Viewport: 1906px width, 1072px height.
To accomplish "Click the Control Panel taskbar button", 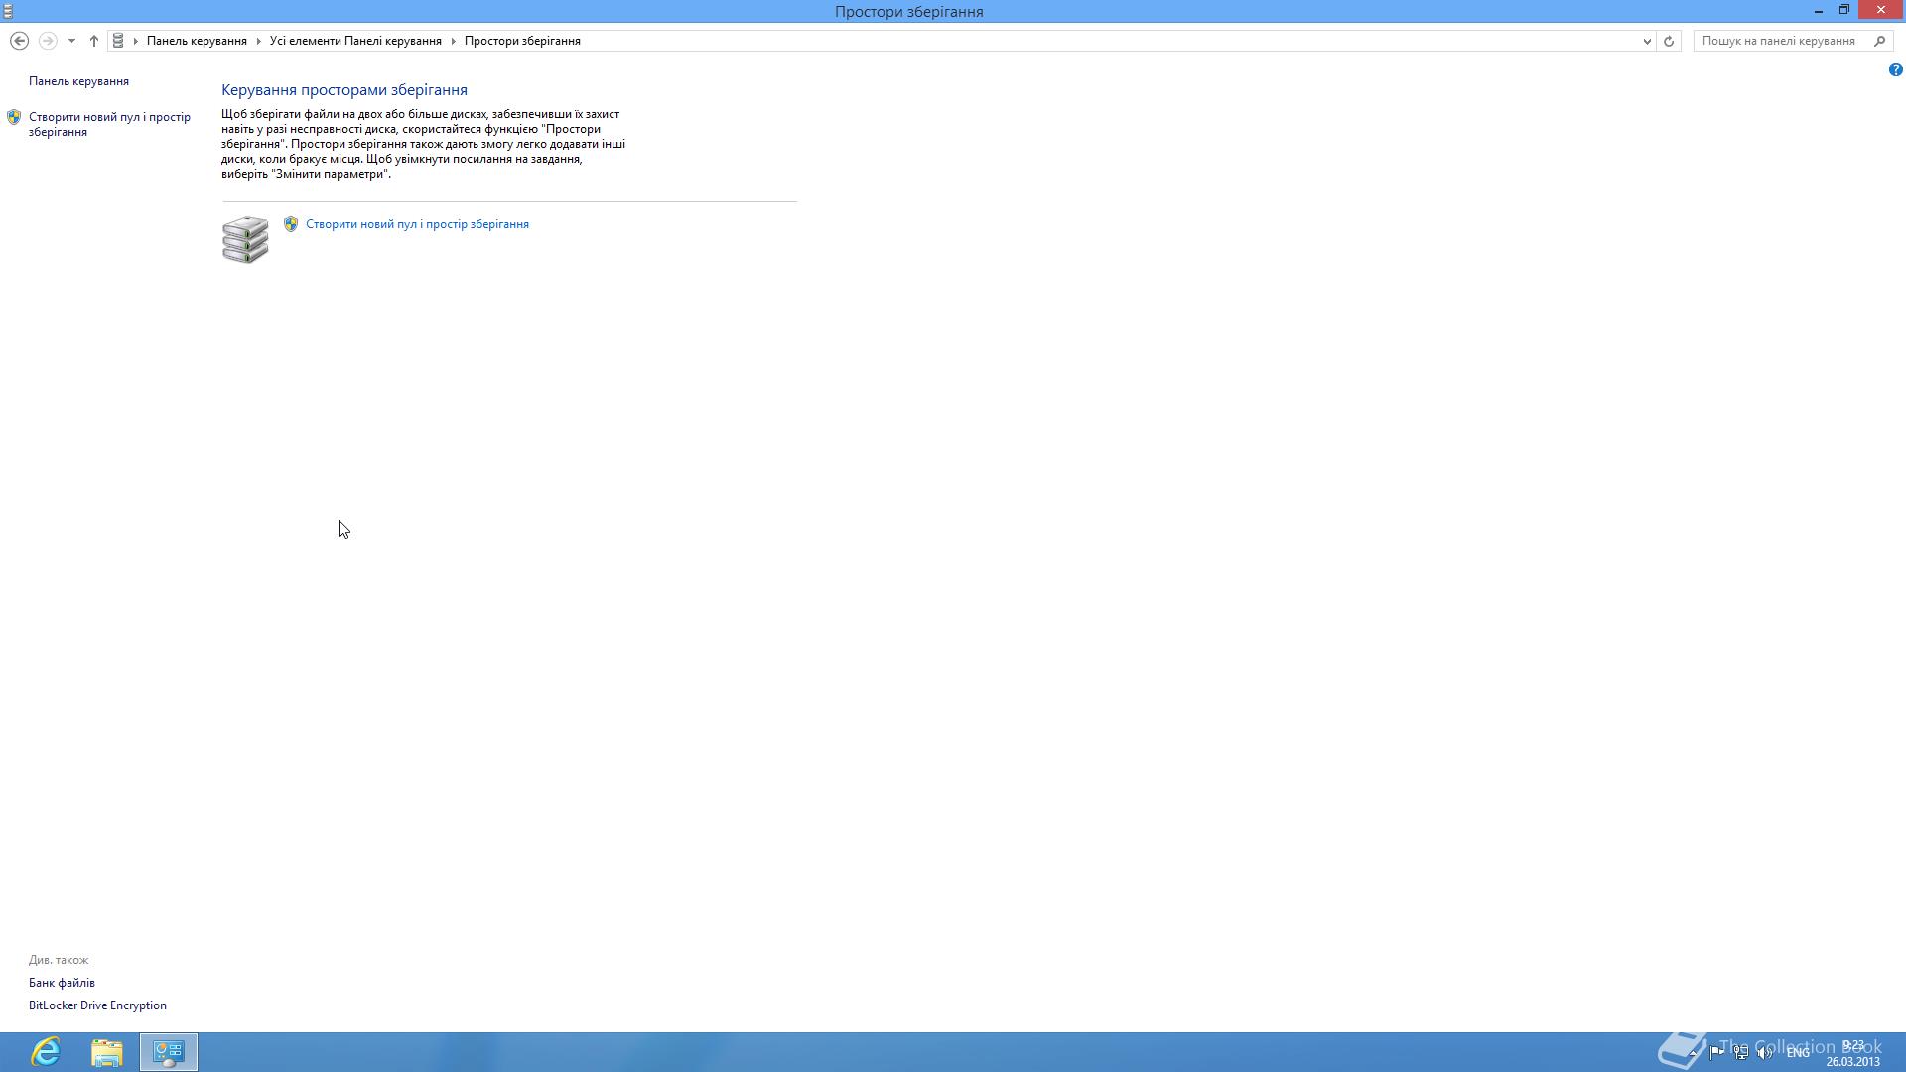I will point(169,1052).
